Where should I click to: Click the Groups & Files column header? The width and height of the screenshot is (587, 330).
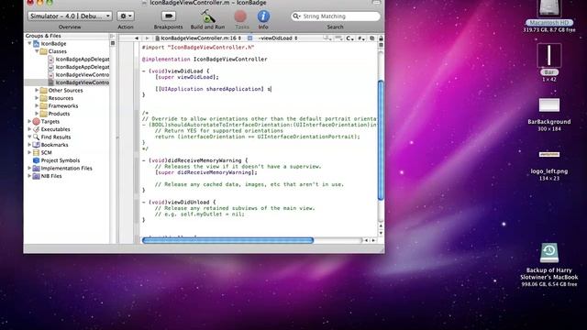click(x=67, y=36)
